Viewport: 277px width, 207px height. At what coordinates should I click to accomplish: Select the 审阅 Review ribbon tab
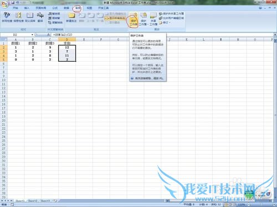pos(78,8)
